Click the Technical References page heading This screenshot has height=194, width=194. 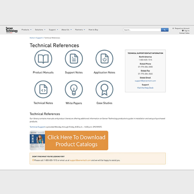[54, 46]
